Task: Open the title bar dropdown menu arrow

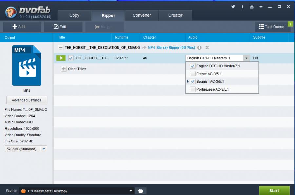Action: click(261, 7)
